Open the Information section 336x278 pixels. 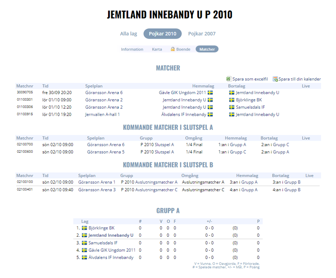tap(132, 49)
